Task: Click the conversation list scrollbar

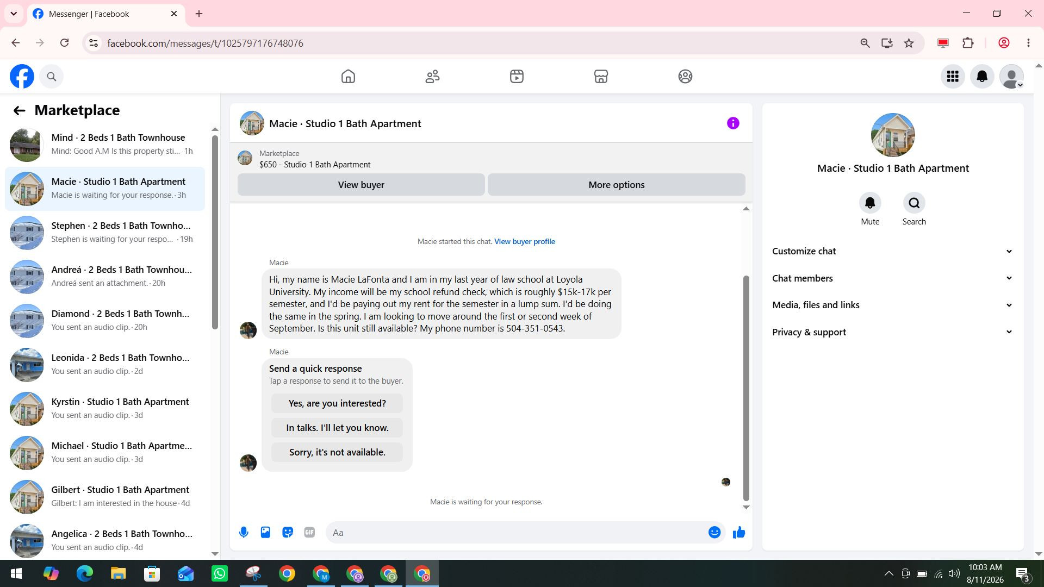Action: click(x=215, y=232)
